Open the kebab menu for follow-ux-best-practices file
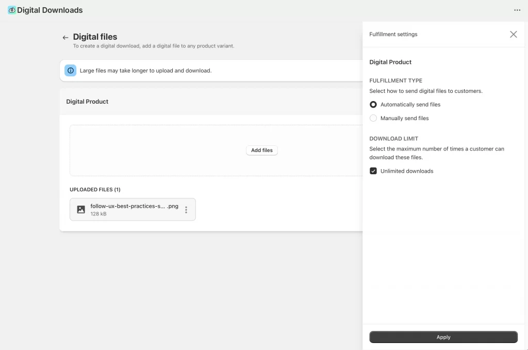Image resolution: width=528 pixels, height=350 pixels. point(186,209)
